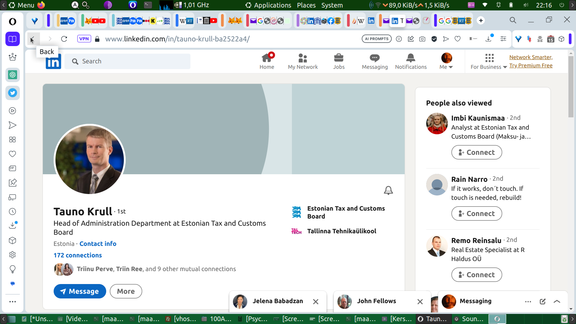This screenshot has width=576, height=324.
Task: Open the AI Prompts button
Action: coord(377,39)
